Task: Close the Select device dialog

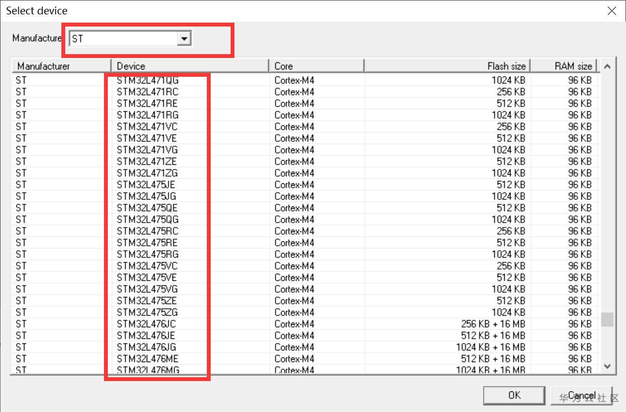Action: (612, 10)
